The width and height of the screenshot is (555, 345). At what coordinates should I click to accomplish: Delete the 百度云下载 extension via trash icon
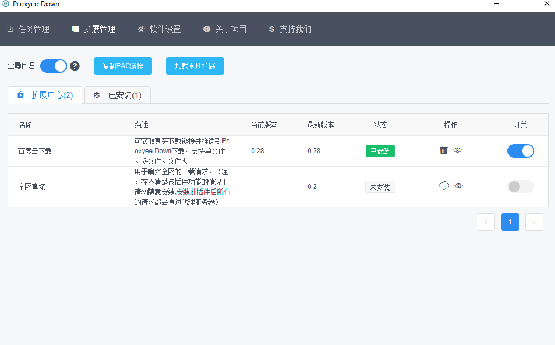(443, 150)
